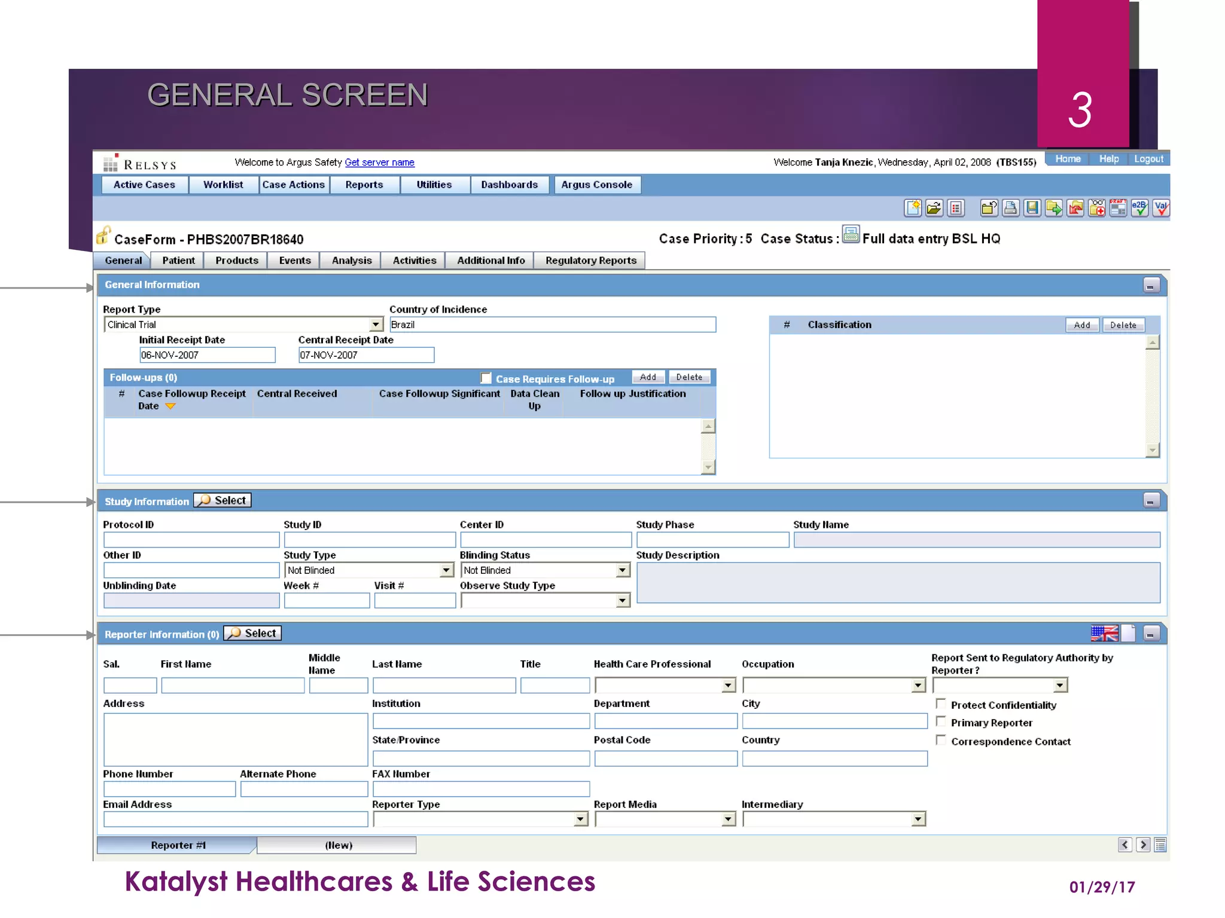Click the notes page icon in Reporter Information
This screenshot has height=918, width=1225.
pos(1129,634)
